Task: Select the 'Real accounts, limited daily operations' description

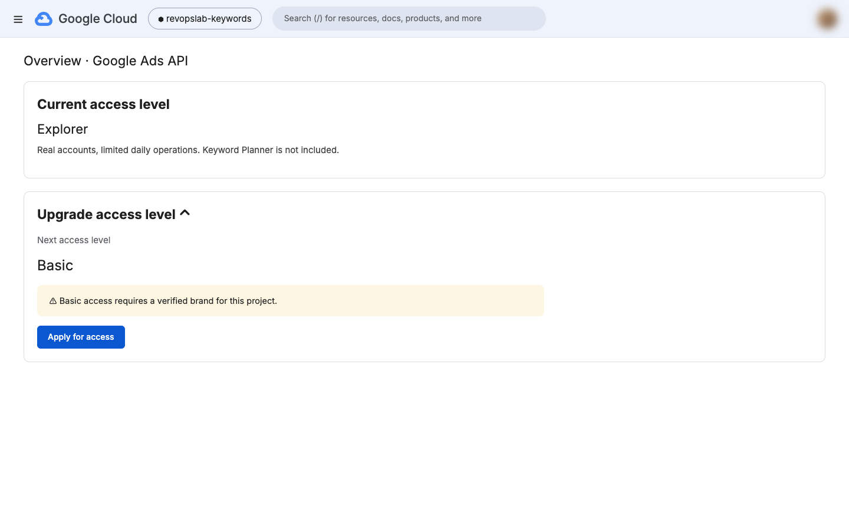Action: click(188, 150)
